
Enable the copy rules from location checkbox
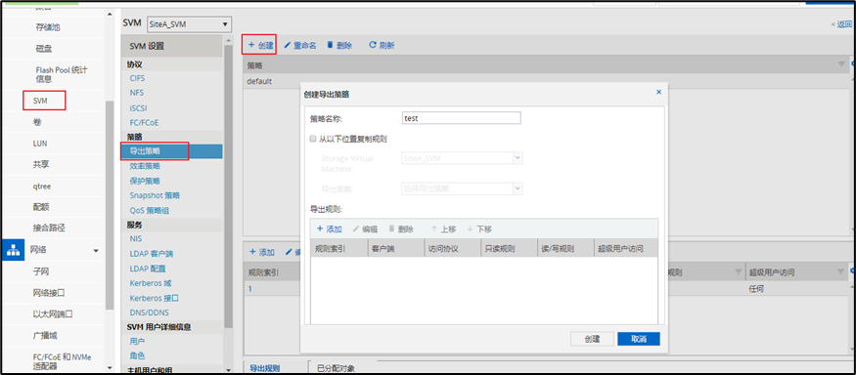pyautogui.click(x=313, y=139)
